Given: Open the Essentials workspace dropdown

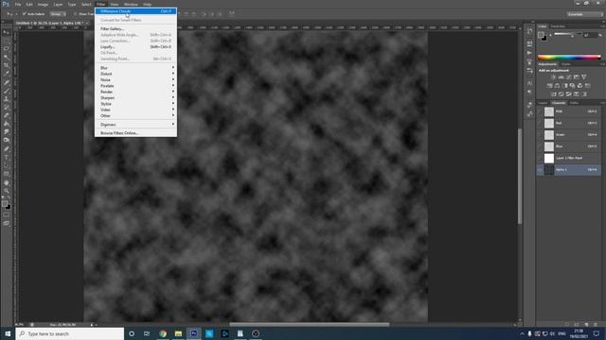Looking at the screenshot, I should pos(585,14).
